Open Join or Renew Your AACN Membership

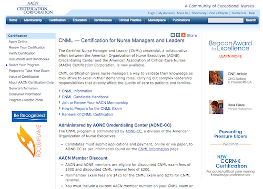click(95, 103)
